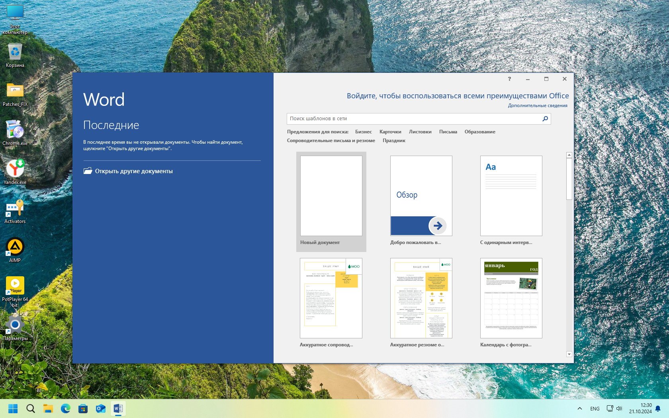Image resolution: width=669 pixels, height=418 pixels.
Task: Open File Explorer from the taskbar
Action: pos(48,408)
